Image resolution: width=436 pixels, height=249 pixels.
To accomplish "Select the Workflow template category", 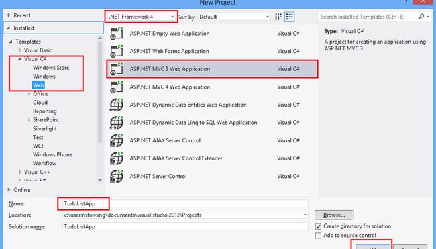I will (44, 163).
